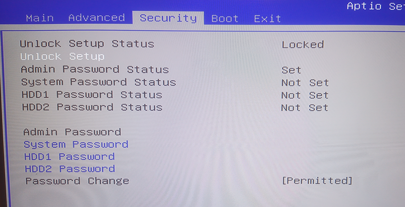The width and height of the screenshot is (405, 207).
Task: Choose the System Password option
Action: click(x=76, y=144)
